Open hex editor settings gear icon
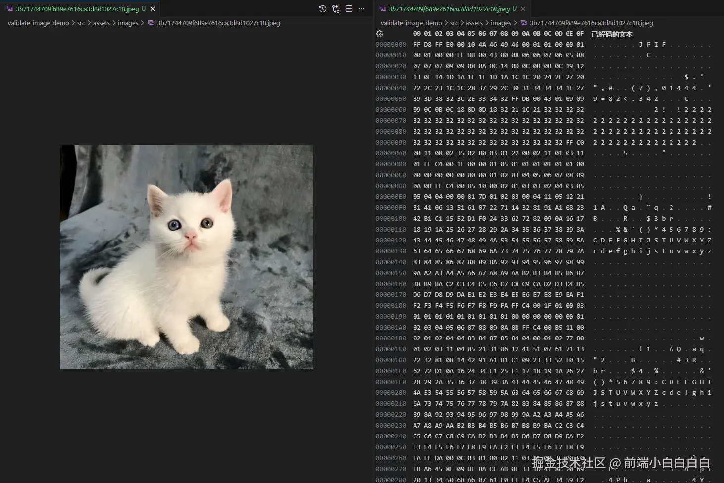The image size is (724, 483). [380, 34]
